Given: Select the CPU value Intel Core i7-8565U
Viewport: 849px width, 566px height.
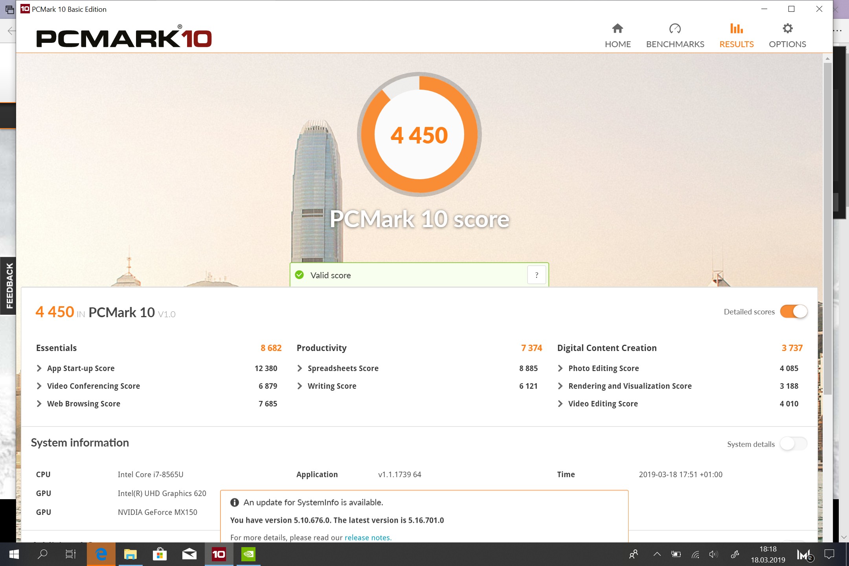Looking at the screenshot, I should [151, 474].
